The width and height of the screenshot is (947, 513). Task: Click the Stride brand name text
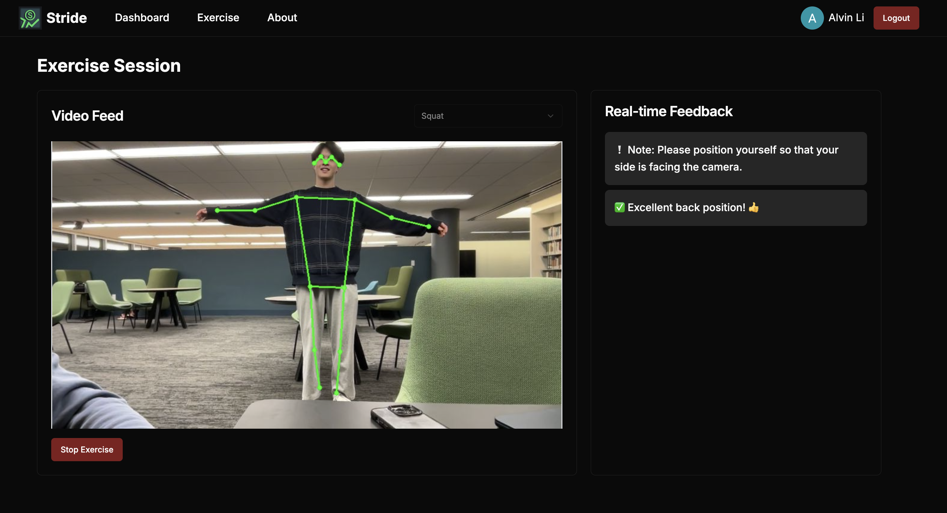[x=67, y=18]
